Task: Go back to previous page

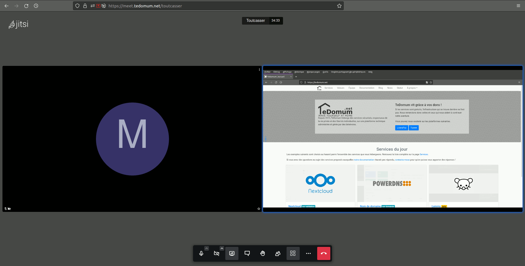Action: click(7, 6)
